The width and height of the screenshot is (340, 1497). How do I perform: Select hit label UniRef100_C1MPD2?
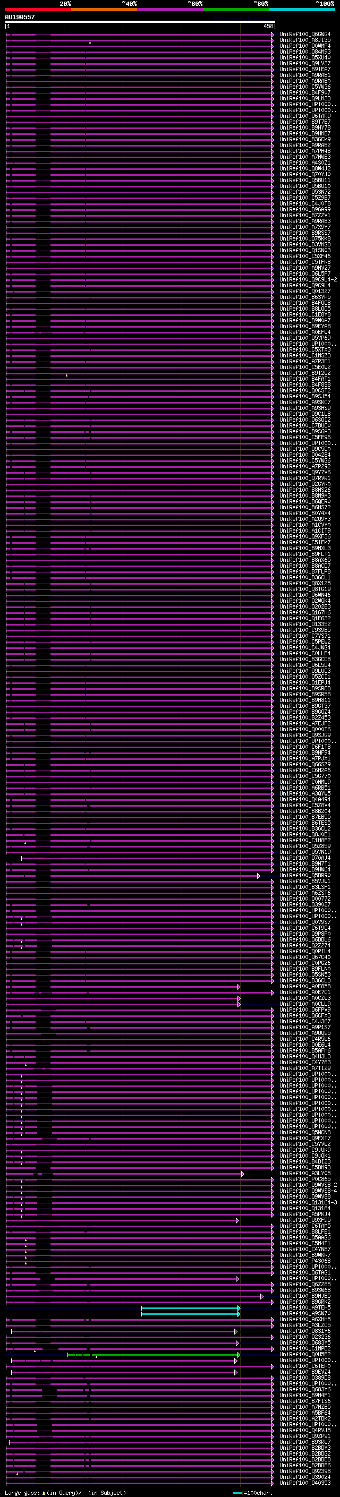(x=305, y=1348)
